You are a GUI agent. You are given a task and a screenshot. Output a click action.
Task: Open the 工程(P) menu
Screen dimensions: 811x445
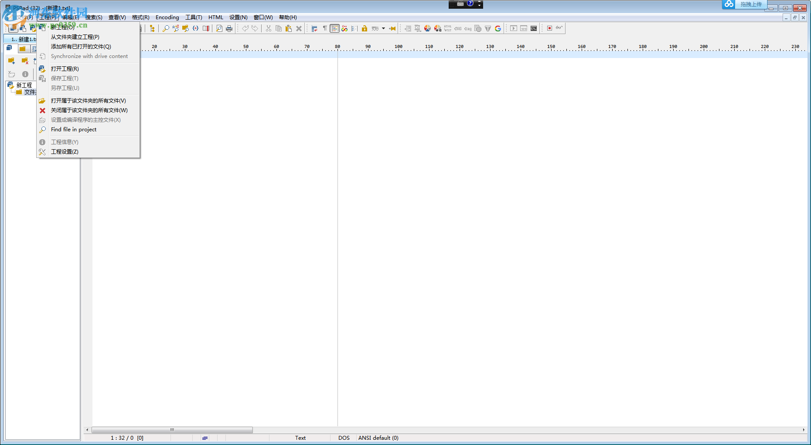(48, 17)
